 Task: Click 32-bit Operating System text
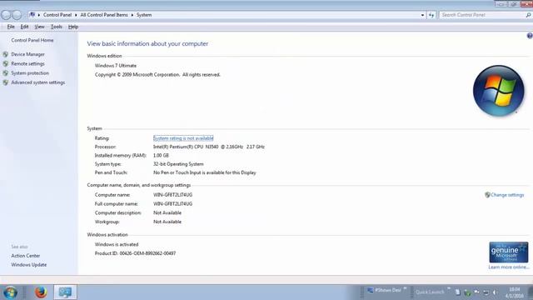pos(178,164)
